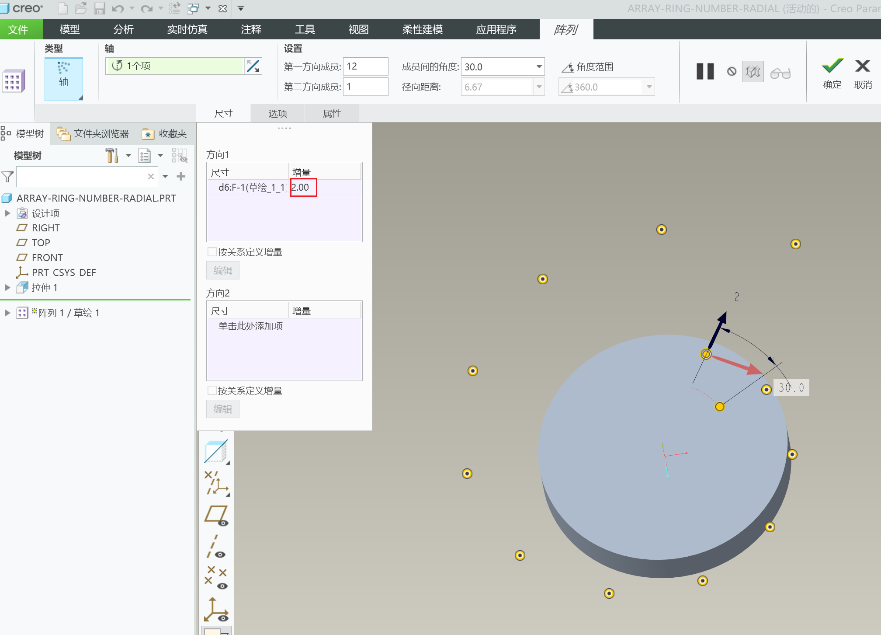Image resolution: width=881 pixels, height=635 pixels.
Task: Switch to the 模型 ribbon tab
Action: 70,29
